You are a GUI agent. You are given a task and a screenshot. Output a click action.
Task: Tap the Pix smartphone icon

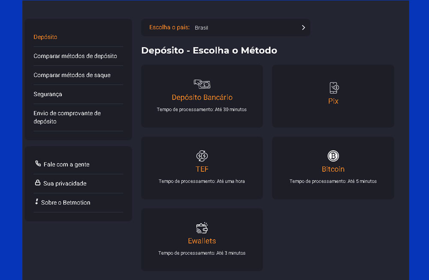(x=333, y=88)
